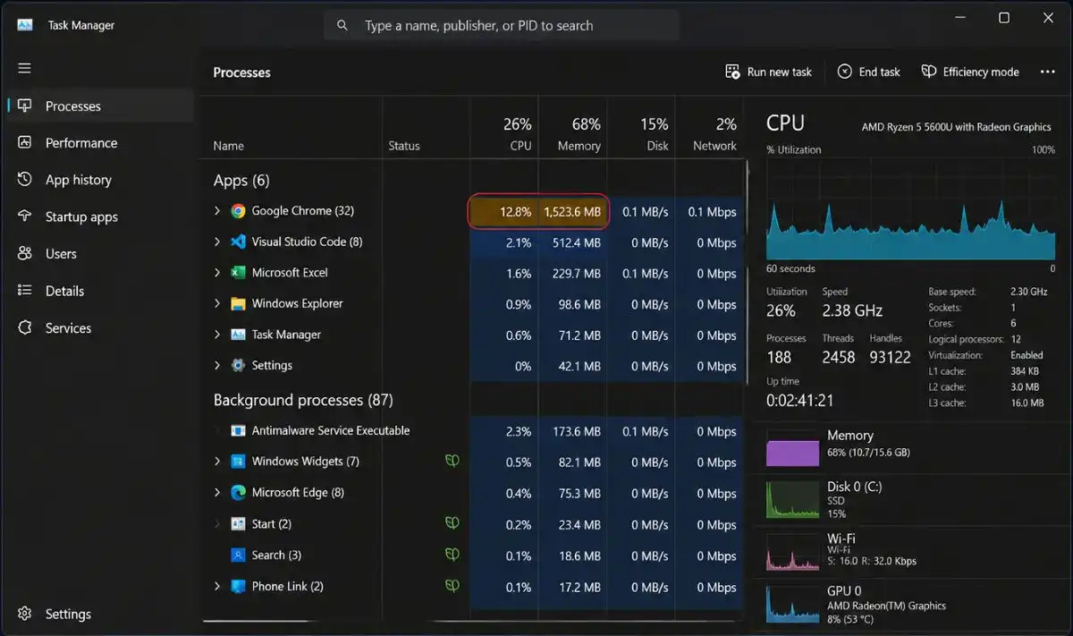Click the Run new task button

coord(769,72)
